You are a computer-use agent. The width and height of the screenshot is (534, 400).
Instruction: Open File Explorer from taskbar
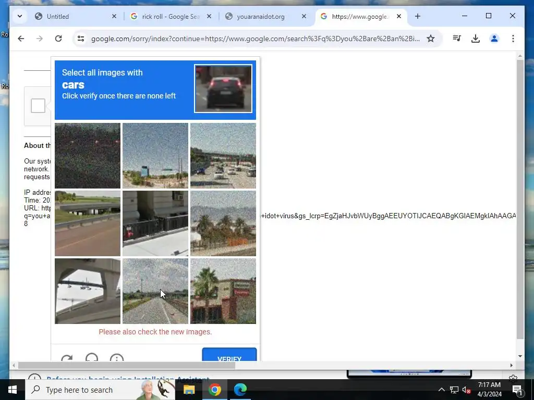click(189, 390)
